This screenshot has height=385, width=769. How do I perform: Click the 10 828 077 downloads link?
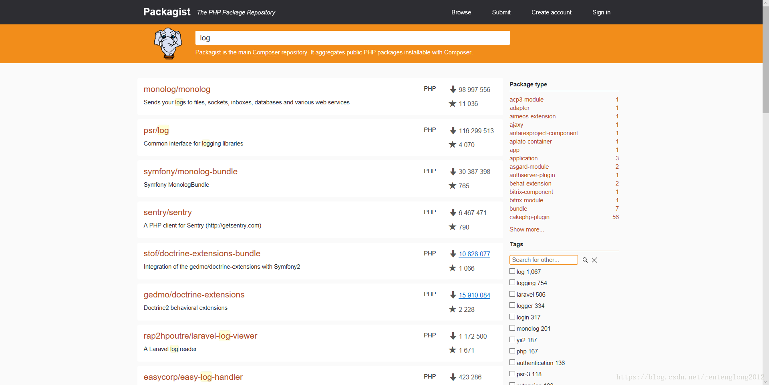(x=474, y=254)
